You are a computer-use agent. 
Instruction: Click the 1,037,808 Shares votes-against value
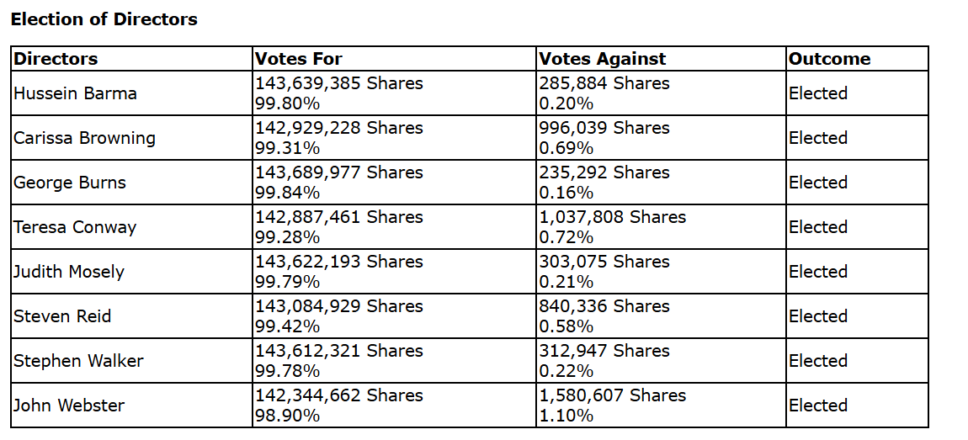[613, 217]
